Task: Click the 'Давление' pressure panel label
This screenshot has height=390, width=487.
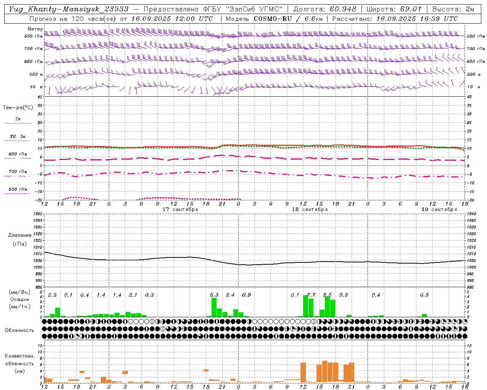Action: click(20, 235)
